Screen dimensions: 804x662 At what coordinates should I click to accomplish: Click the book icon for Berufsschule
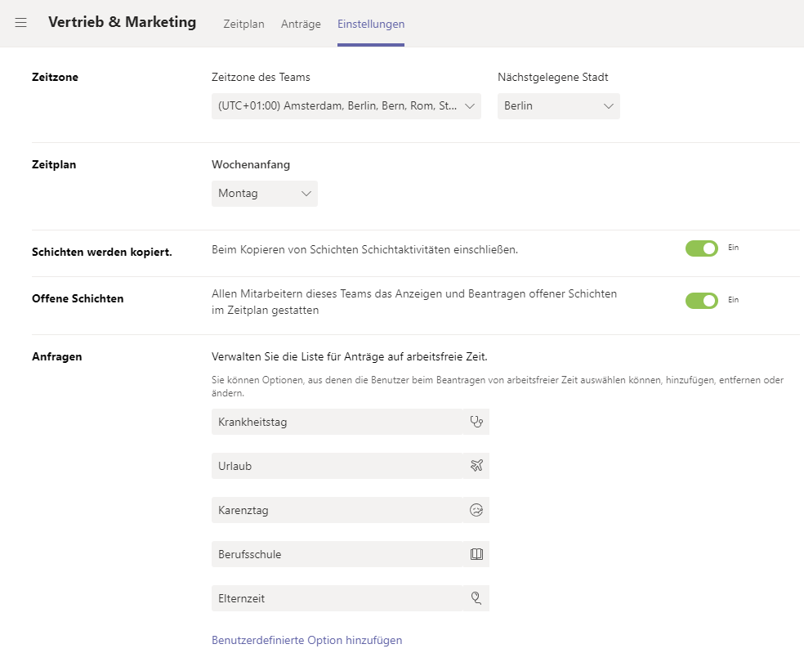click(476, 554)
